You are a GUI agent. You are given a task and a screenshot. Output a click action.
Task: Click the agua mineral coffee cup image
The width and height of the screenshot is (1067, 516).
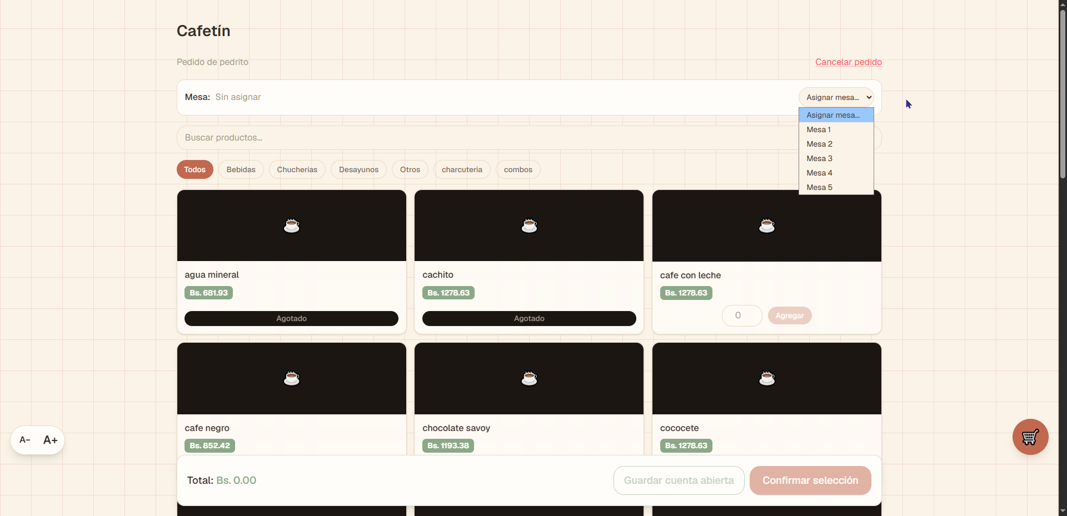[x=292, y=226]
